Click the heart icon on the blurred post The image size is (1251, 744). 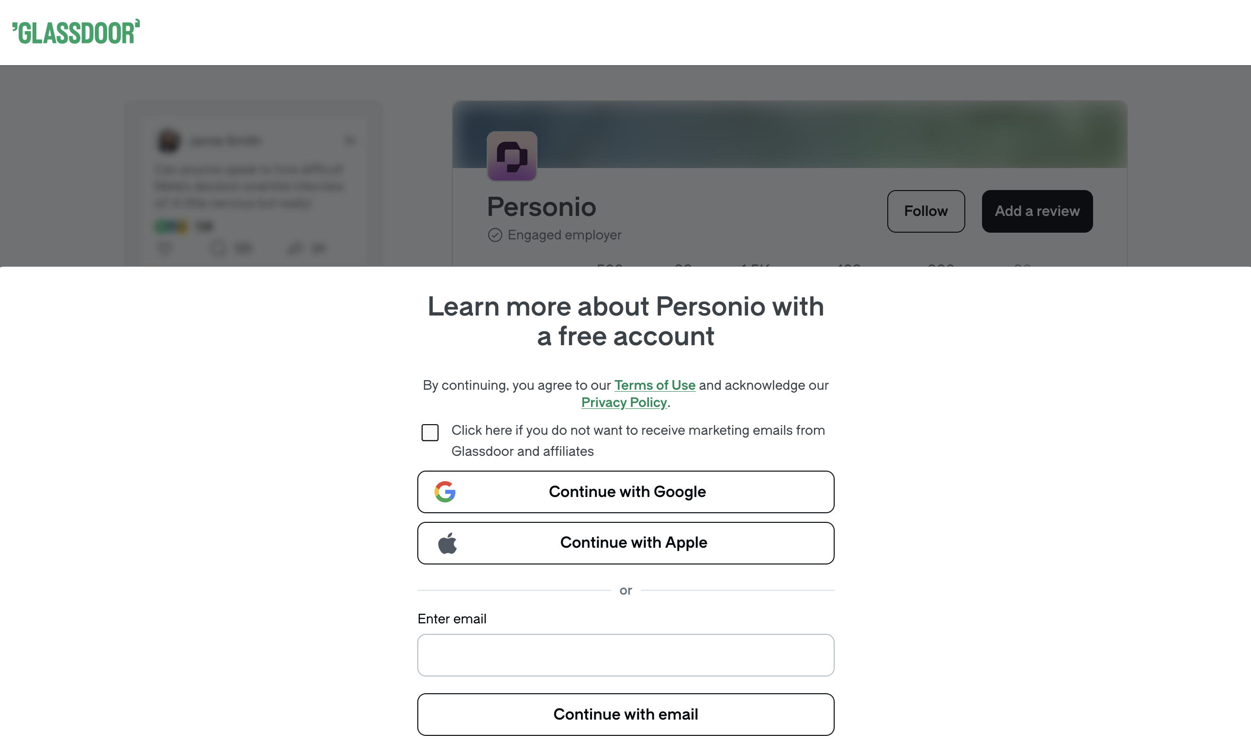coord(164,248)
